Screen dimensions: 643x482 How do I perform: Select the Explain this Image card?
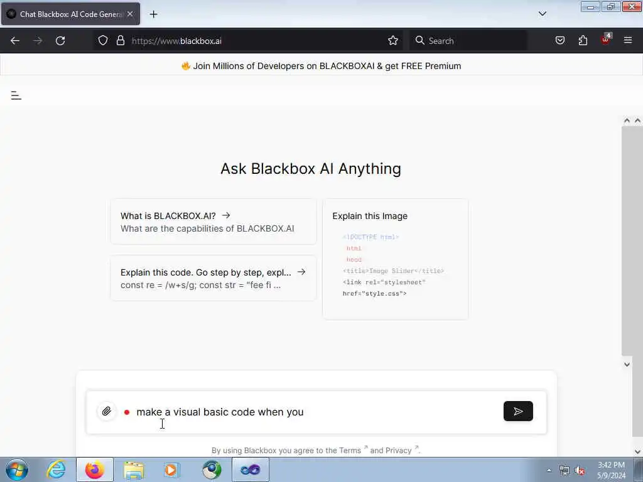click(396, 259)
